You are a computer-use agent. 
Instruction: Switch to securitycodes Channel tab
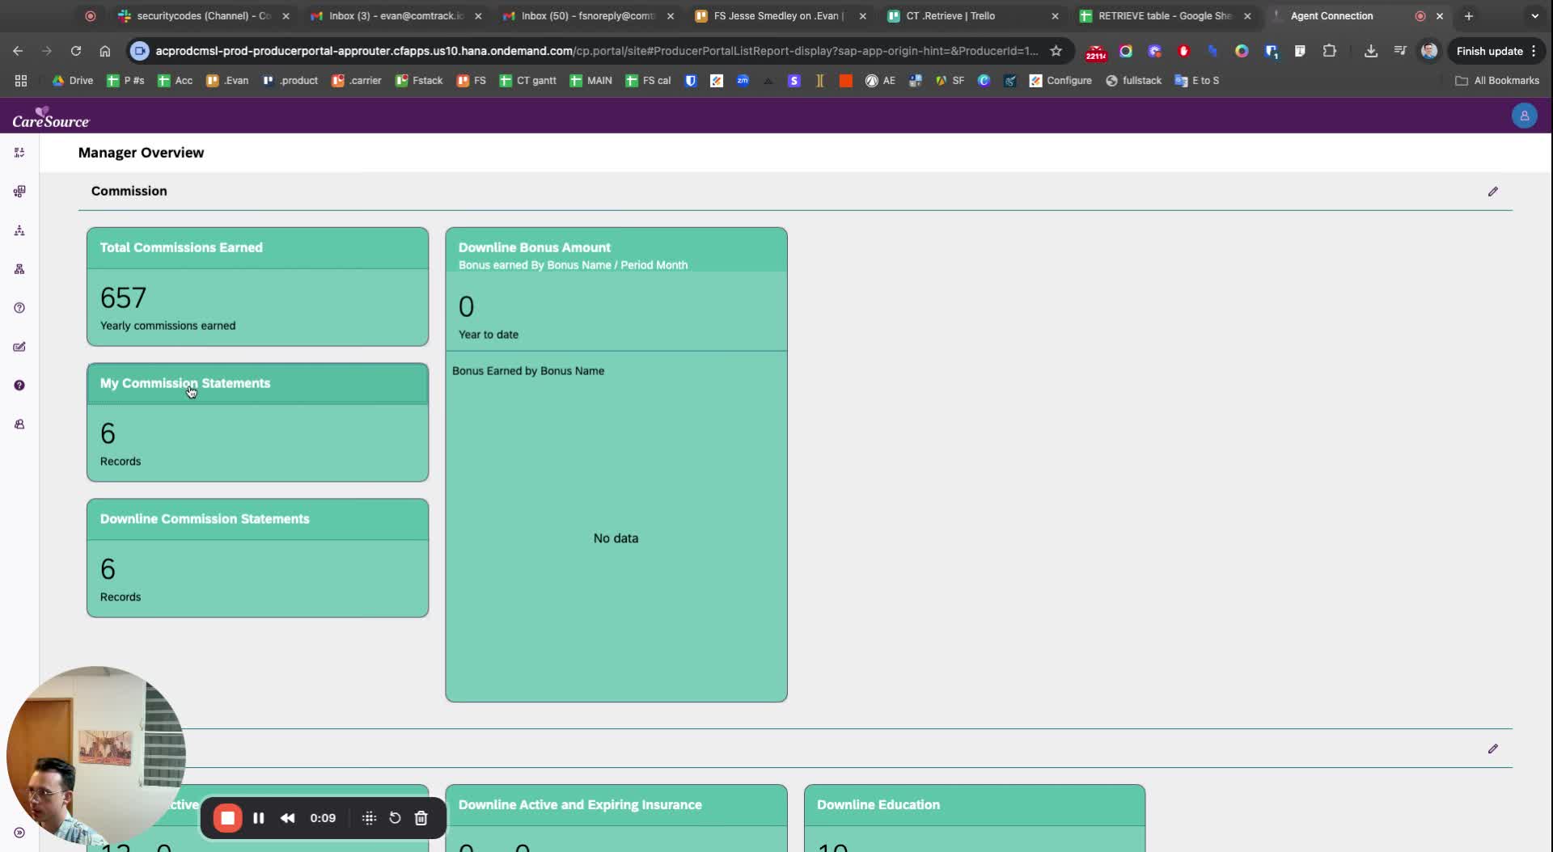(x=203, y=16)
